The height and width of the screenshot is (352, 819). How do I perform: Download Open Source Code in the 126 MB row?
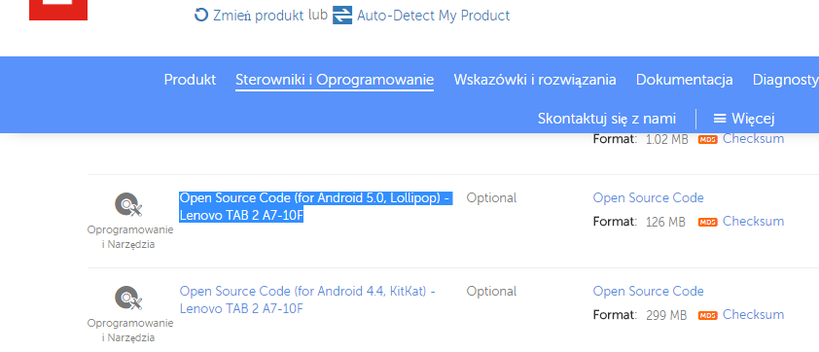click(648, 198)
